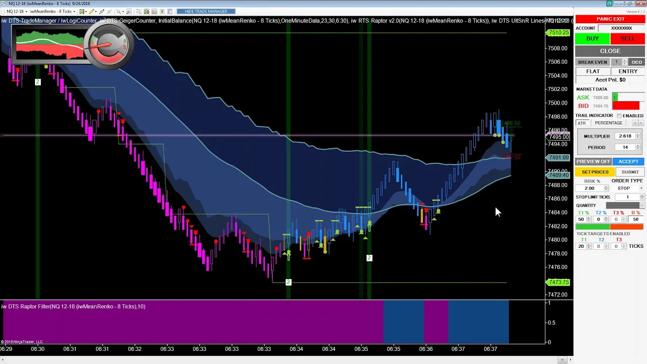This screenshot has height=364, width=647.
Task: Open the cursor pointer type tool
Action: pyautogui.click(x=119, y=11)
